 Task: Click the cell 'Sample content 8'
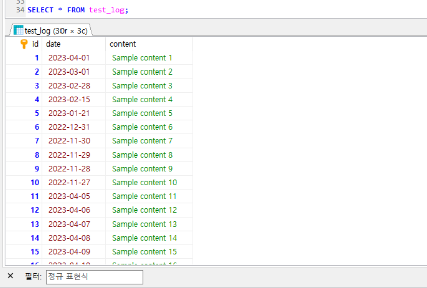click(x=149, y=155)
